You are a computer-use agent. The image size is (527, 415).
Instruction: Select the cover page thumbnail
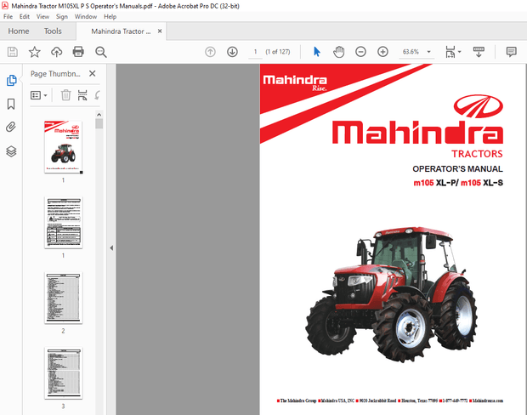tap(63, 147)
